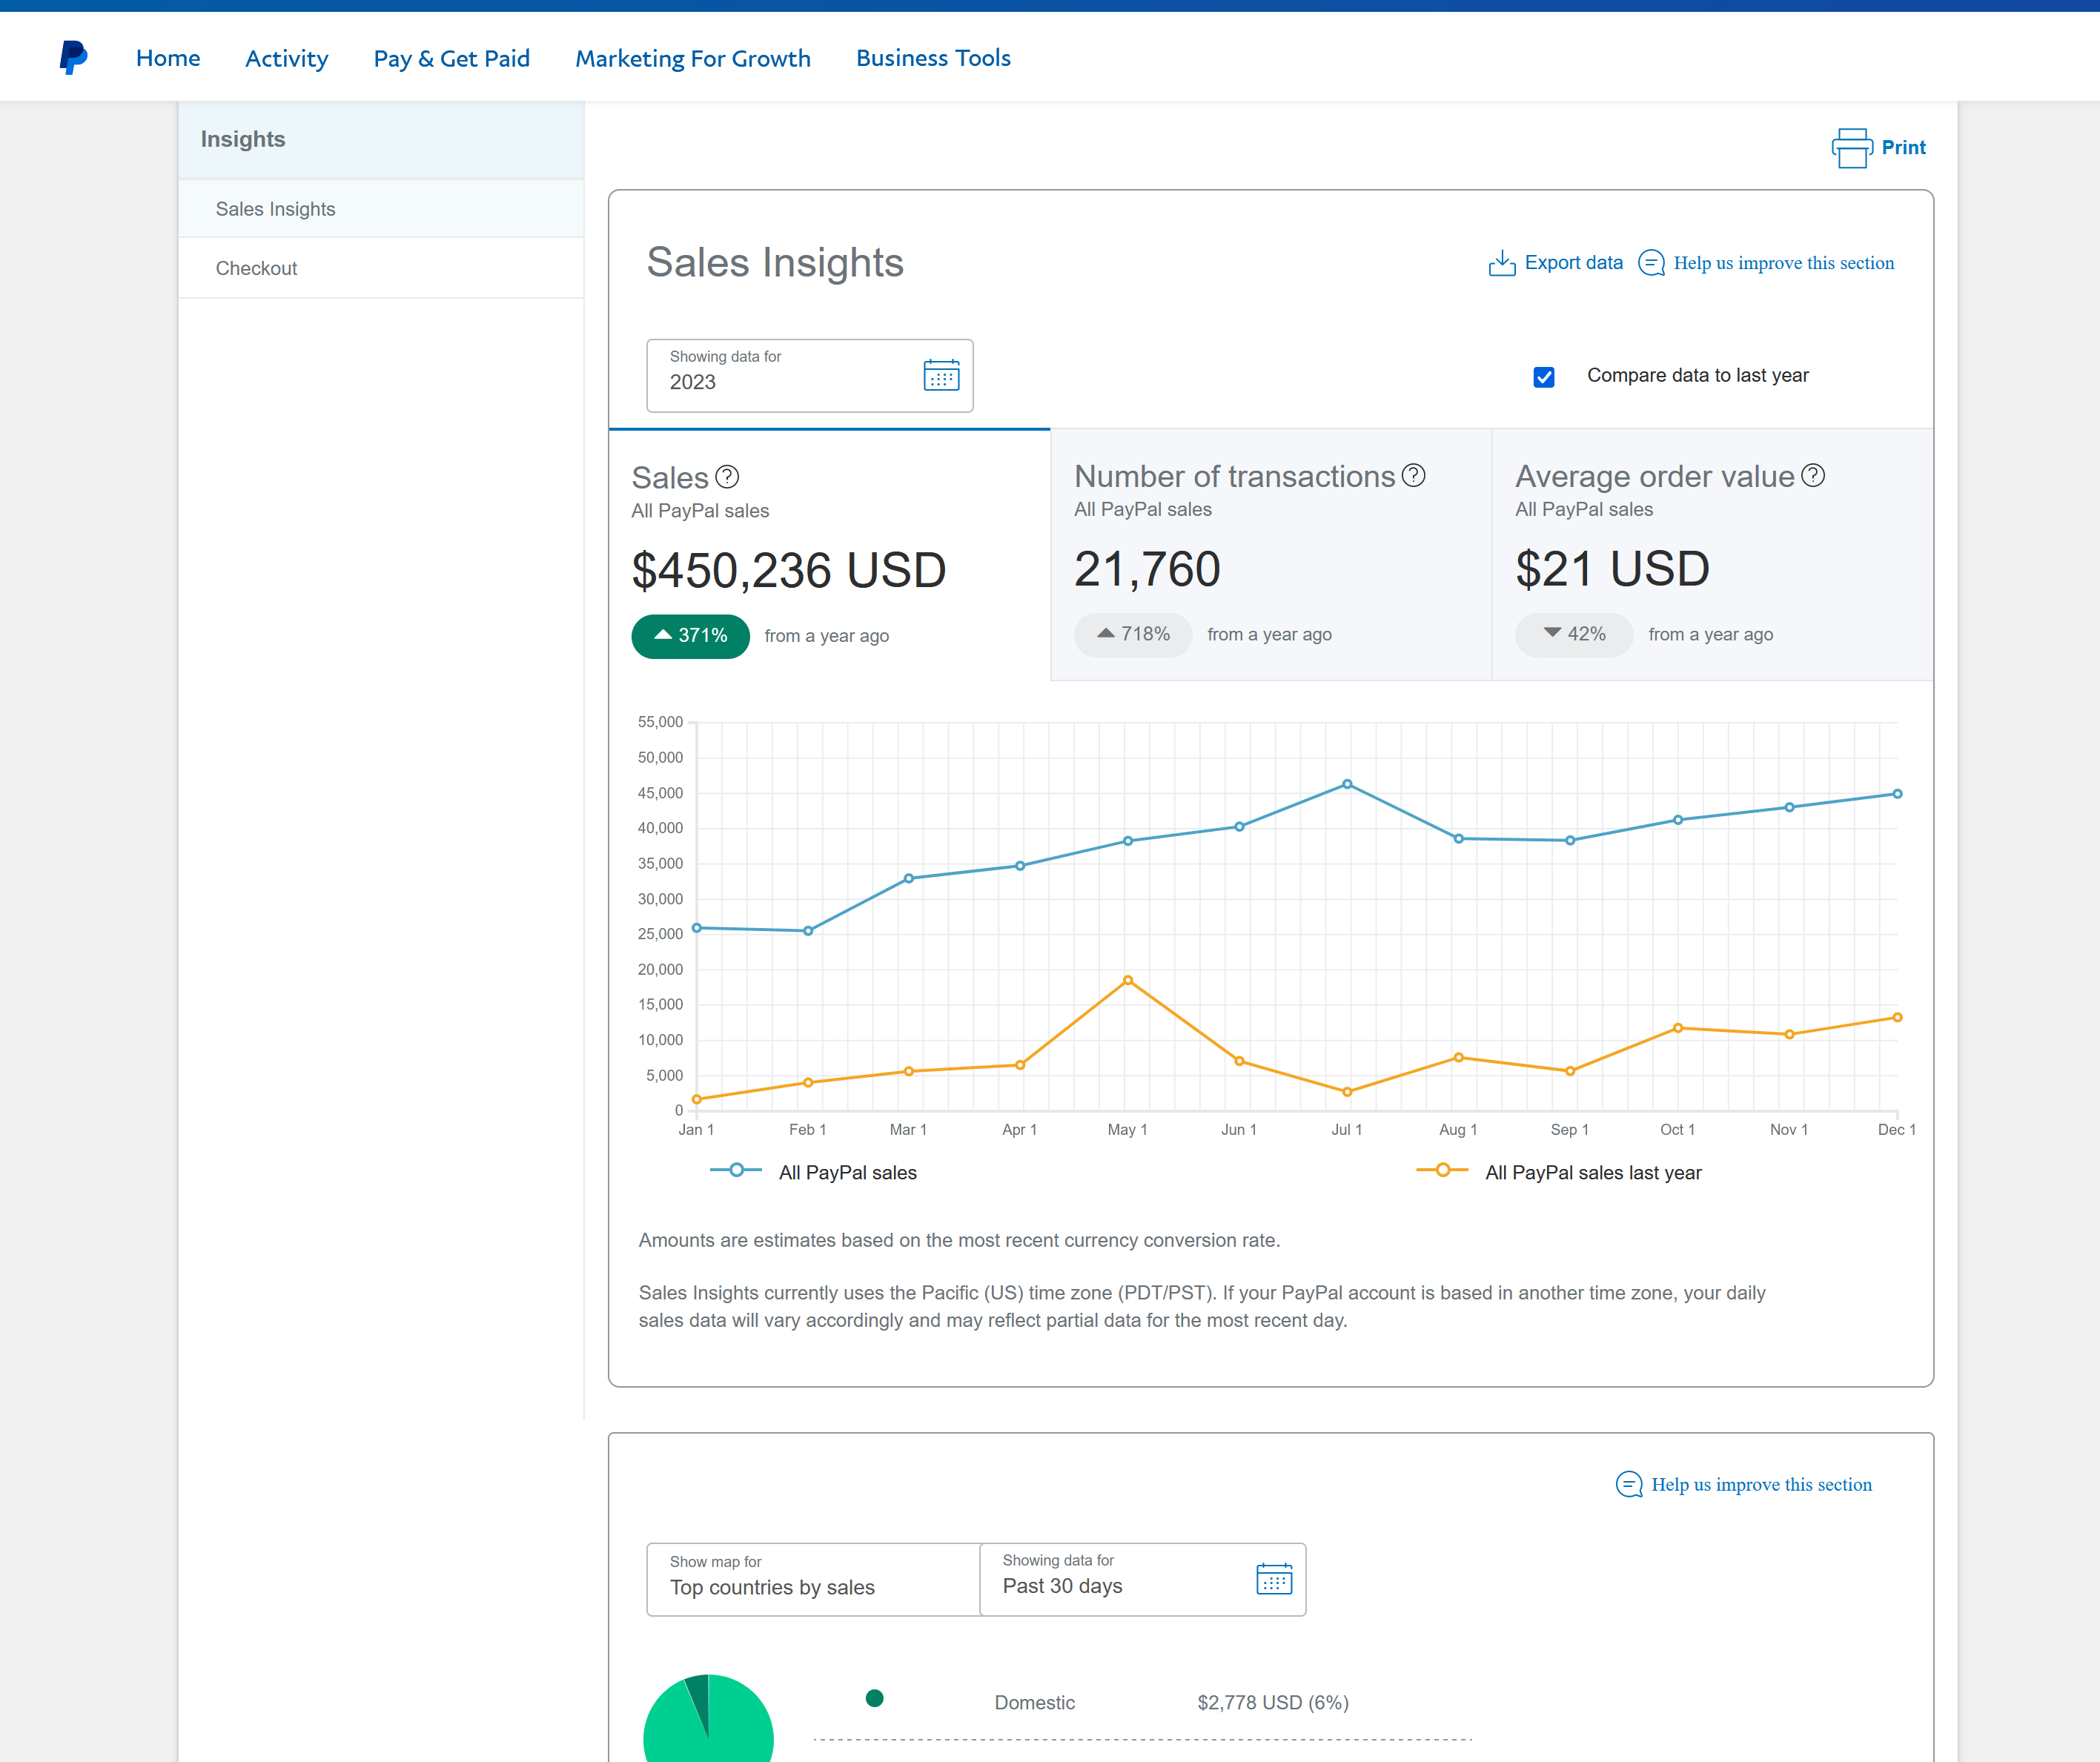Viewport: 2100px width, 1762px height.
Task: Click the Export data download icon
Action: pyautogui.click(x=1501, y=263)
